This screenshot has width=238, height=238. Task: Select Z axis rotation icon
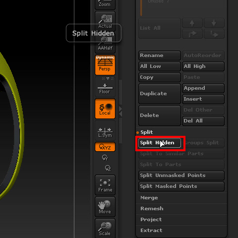pos(108,168)
